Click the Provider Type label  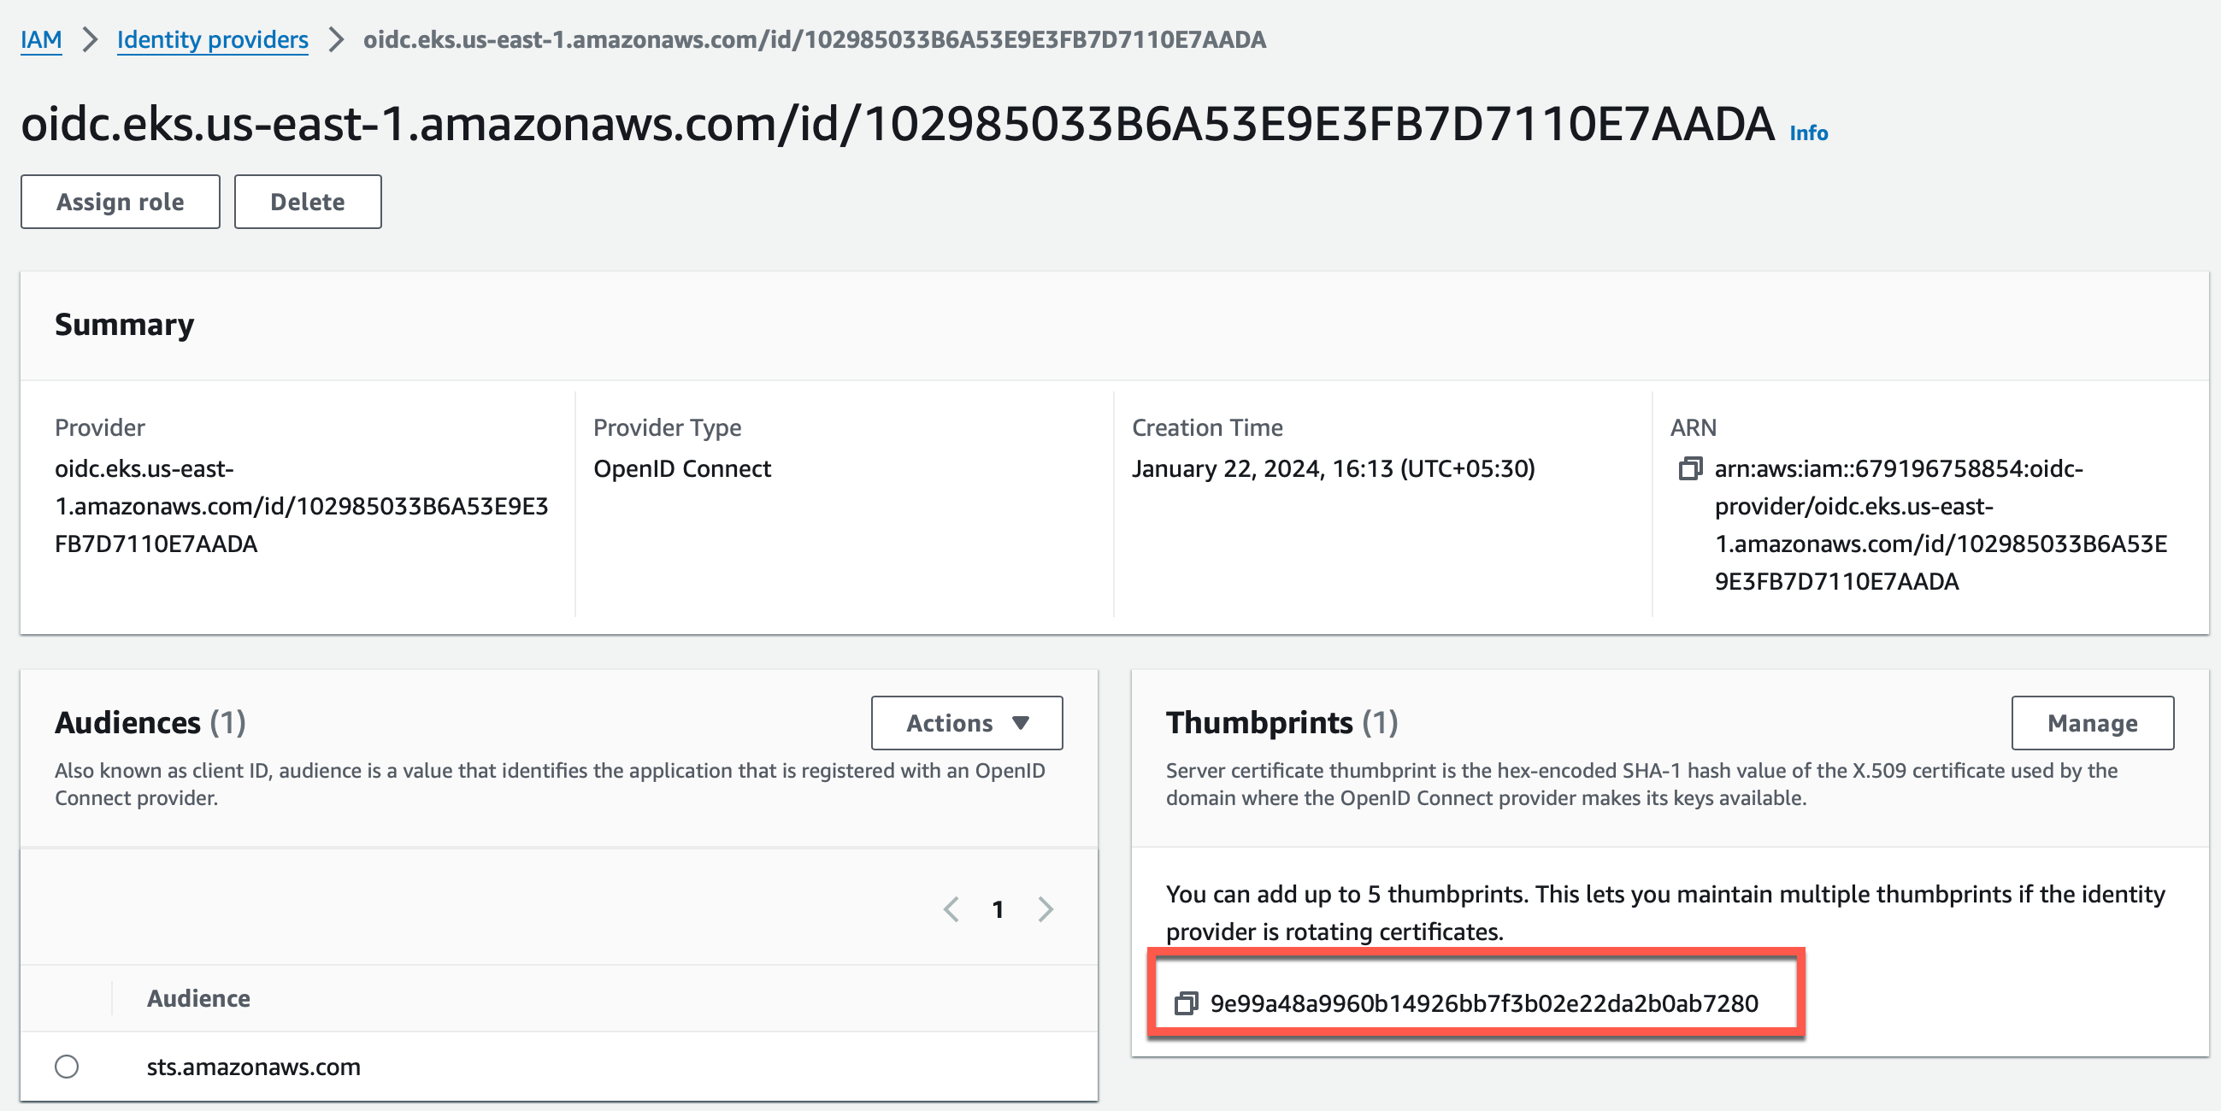tap(667, 427)
